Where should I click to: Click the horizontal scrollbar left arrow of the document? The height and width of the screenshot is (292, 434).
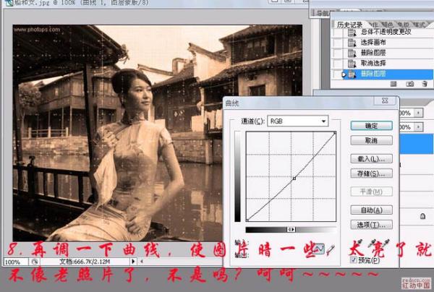[142, 262]
